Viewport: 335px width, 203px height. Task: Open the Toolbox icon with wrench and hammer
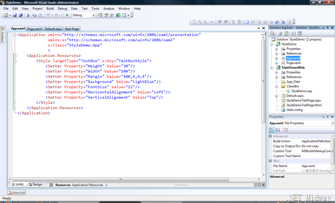111,15
